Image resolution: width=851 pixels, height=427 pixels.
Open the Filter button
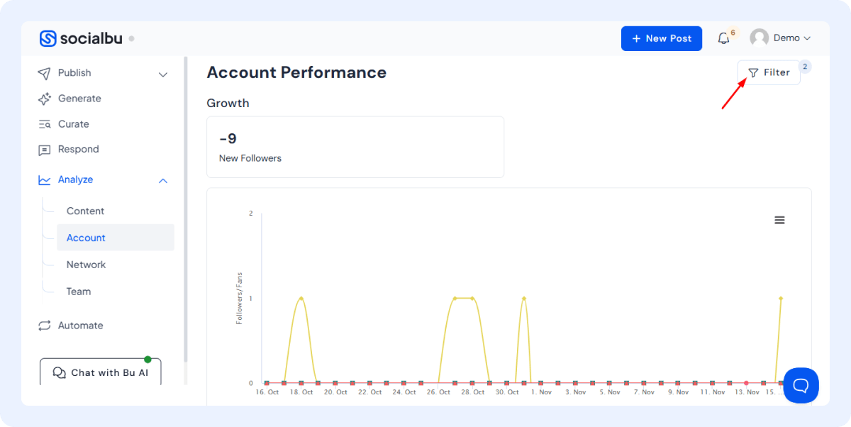pyautogui.click(x=769, y=72)
